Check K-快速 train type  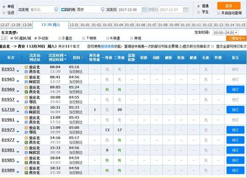(108, 38)
